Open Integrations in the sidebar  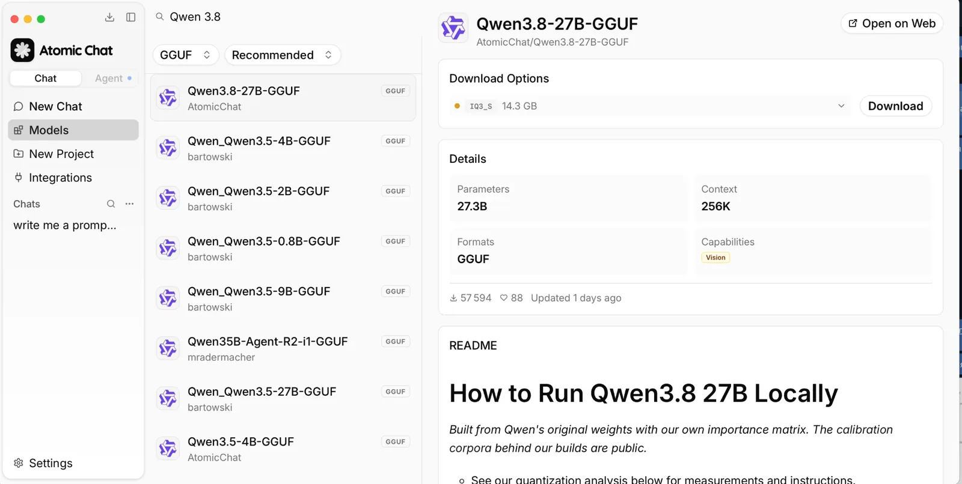click(x=73, y=177)
